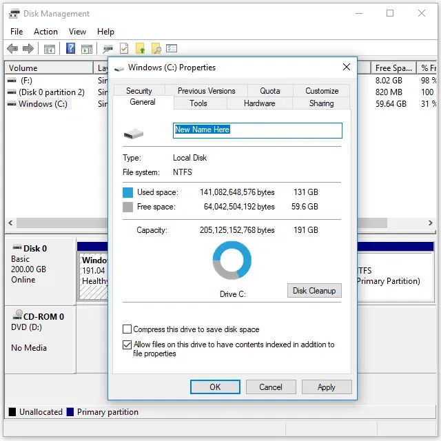Uncheck Allow files to have contents indexed
The width and height of the screenshot is (441, 441).
127,345
